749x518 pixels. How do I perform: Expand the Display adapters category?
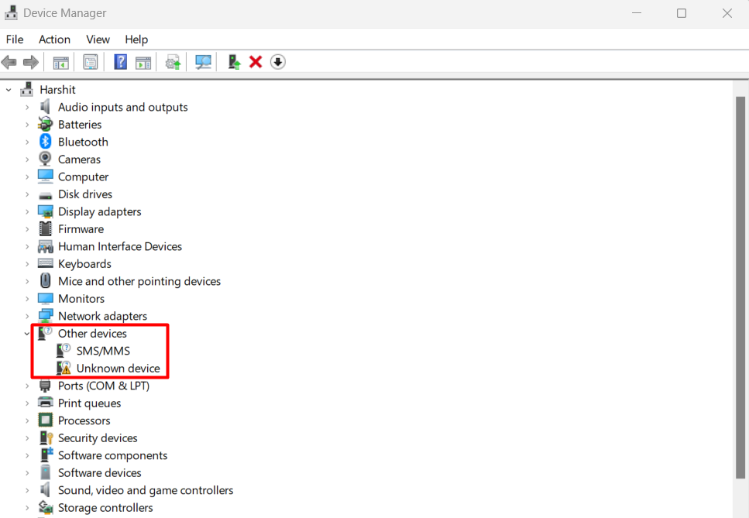27,211
